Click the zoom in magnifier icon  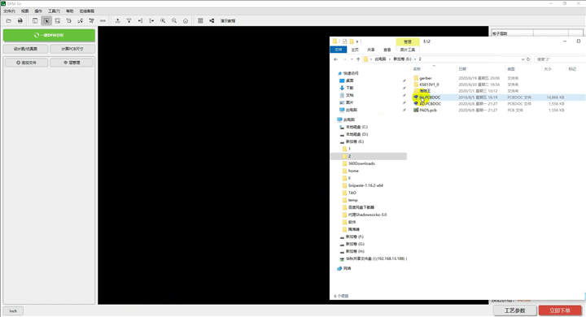coord(163,21)
